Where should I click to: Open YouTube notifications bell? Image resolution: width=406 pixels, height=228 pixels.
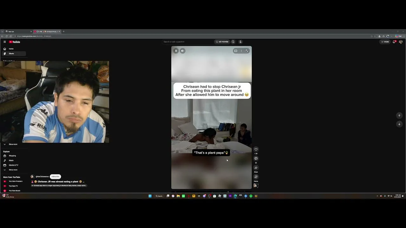click(394, 42)
